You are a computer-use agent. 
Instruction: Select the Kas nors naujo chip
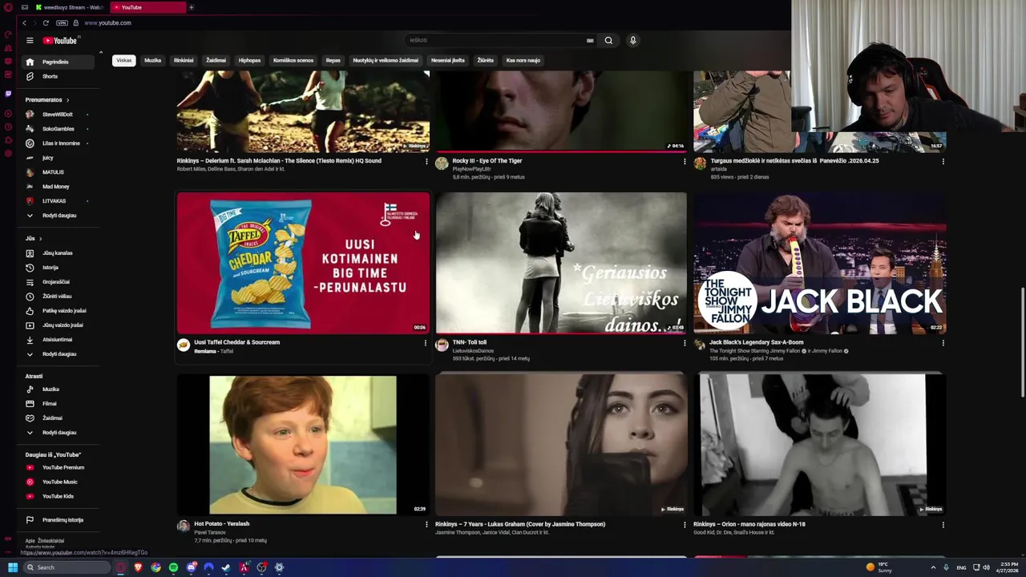(x=523, y=60)
